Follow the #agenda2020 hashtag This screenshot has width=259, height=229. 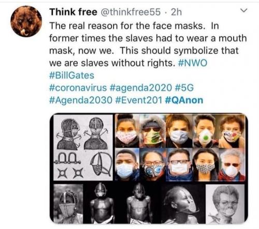pyautogui.click(x=140, y=87)
